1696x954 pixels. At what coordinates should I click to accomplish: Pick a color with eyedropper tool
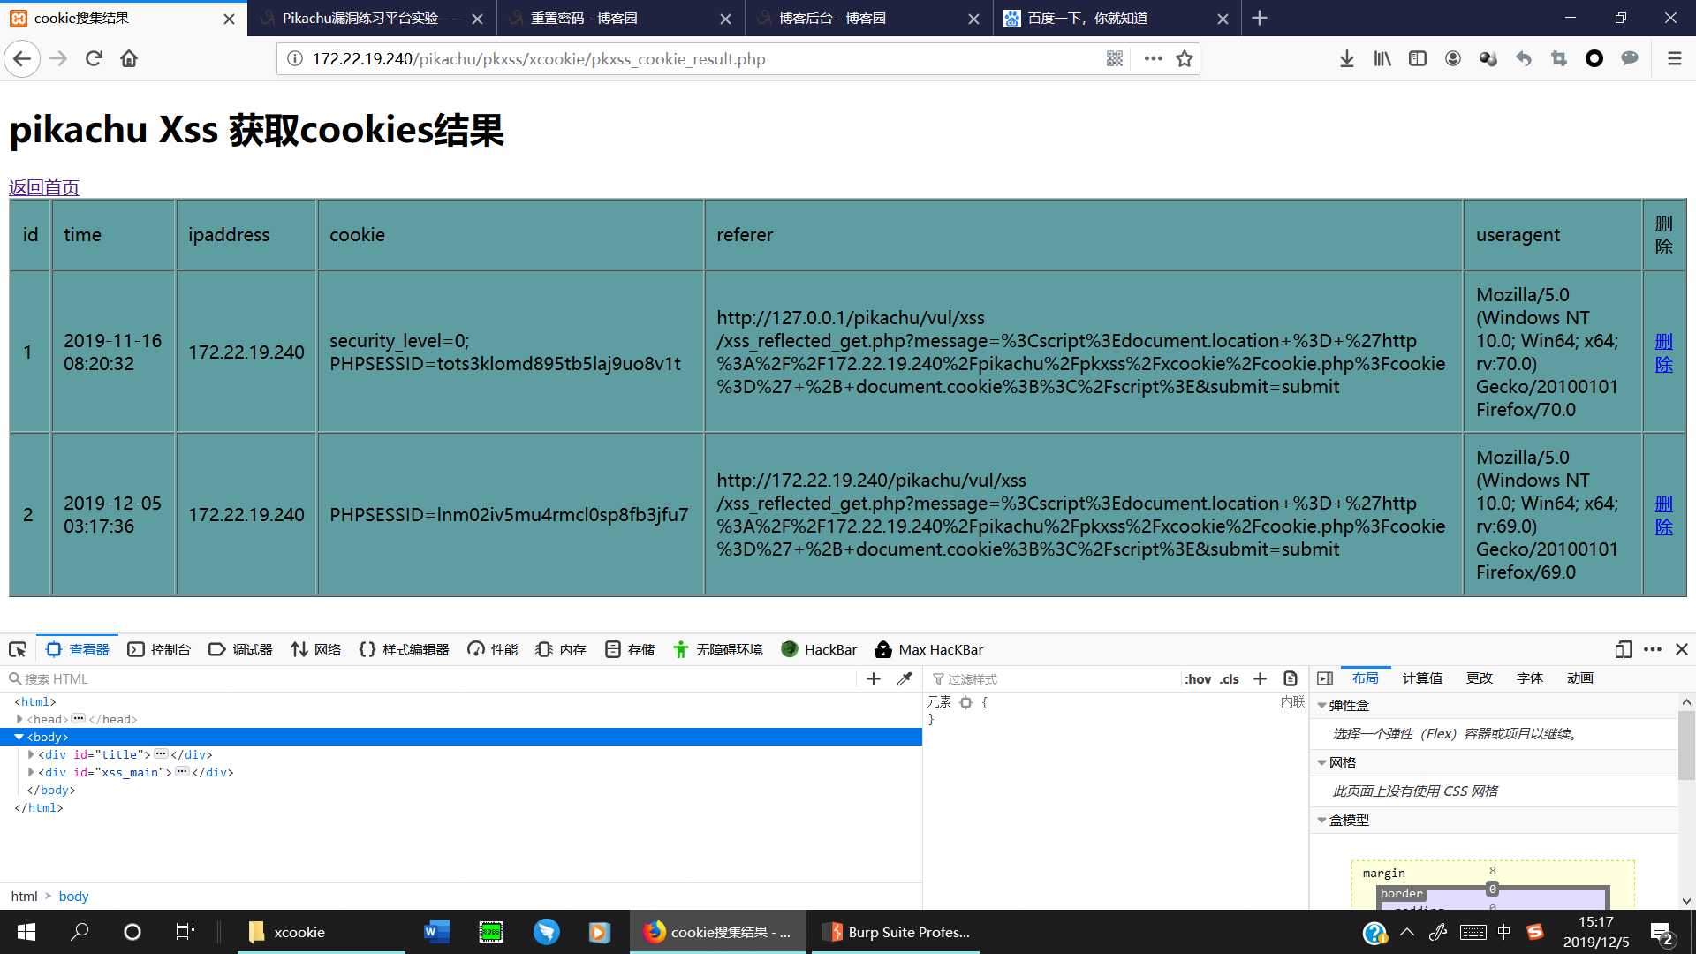pyautogui.click(x=904, y=679)
